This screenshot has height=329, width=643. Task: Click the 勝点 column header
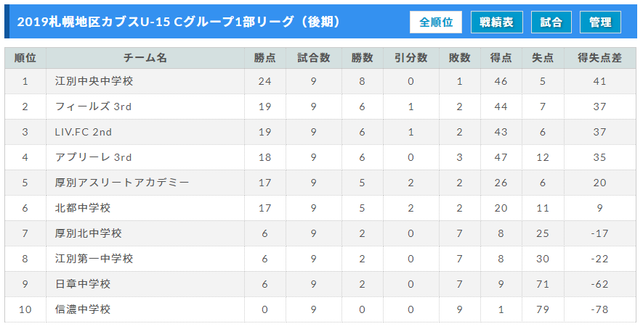coord(265,58)
